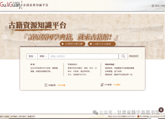Open 高級檢索 advanced search
This screenshot has height=119, width=165.
point(134,56)
